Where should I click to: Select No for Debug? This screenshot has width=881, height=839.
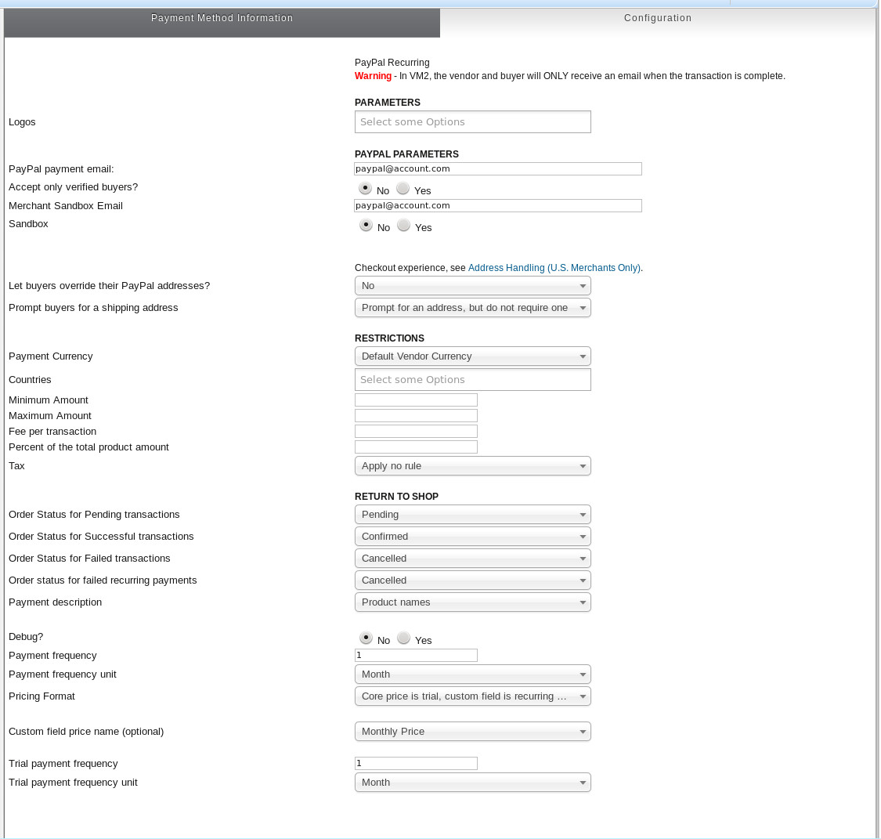[x=366, y=638]
